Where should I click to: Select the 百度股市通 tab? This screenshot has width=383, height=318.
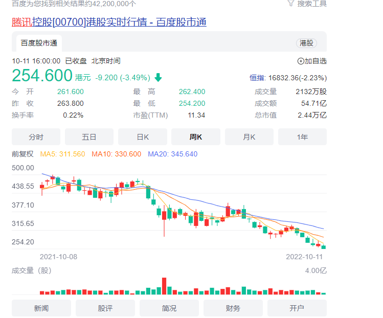click(39, 43)
